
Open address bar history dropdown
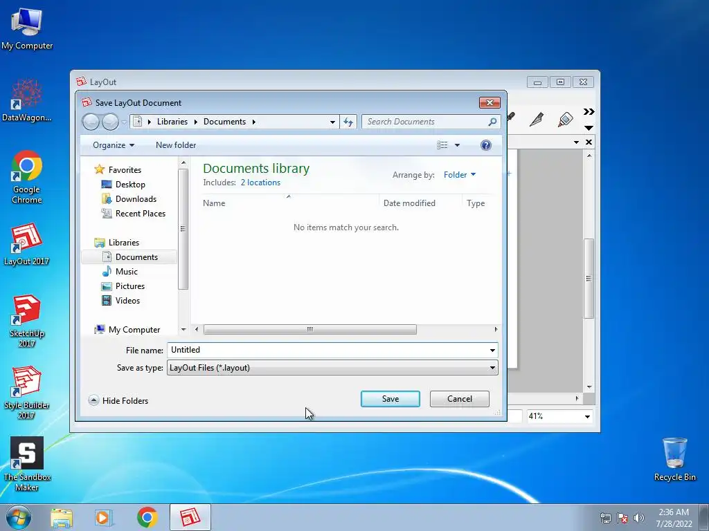point(332,122)
